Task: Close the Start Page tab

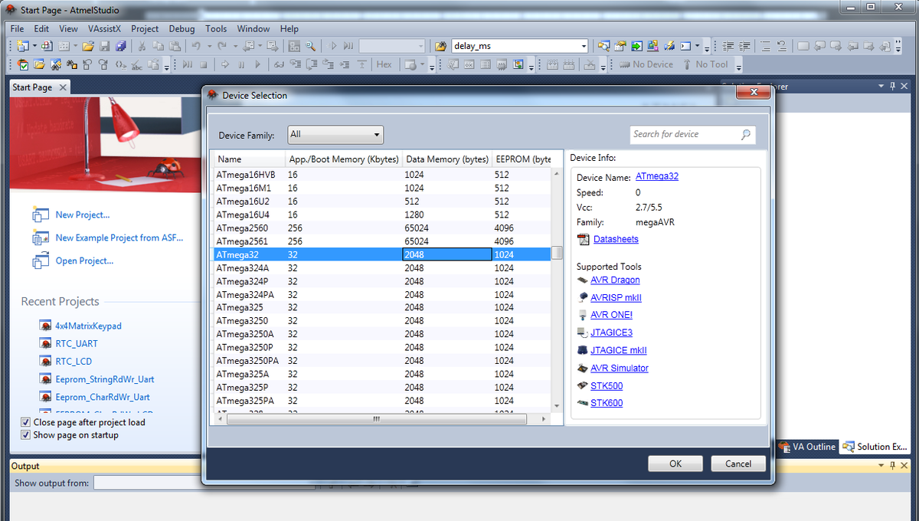Action: pos(63,87)
